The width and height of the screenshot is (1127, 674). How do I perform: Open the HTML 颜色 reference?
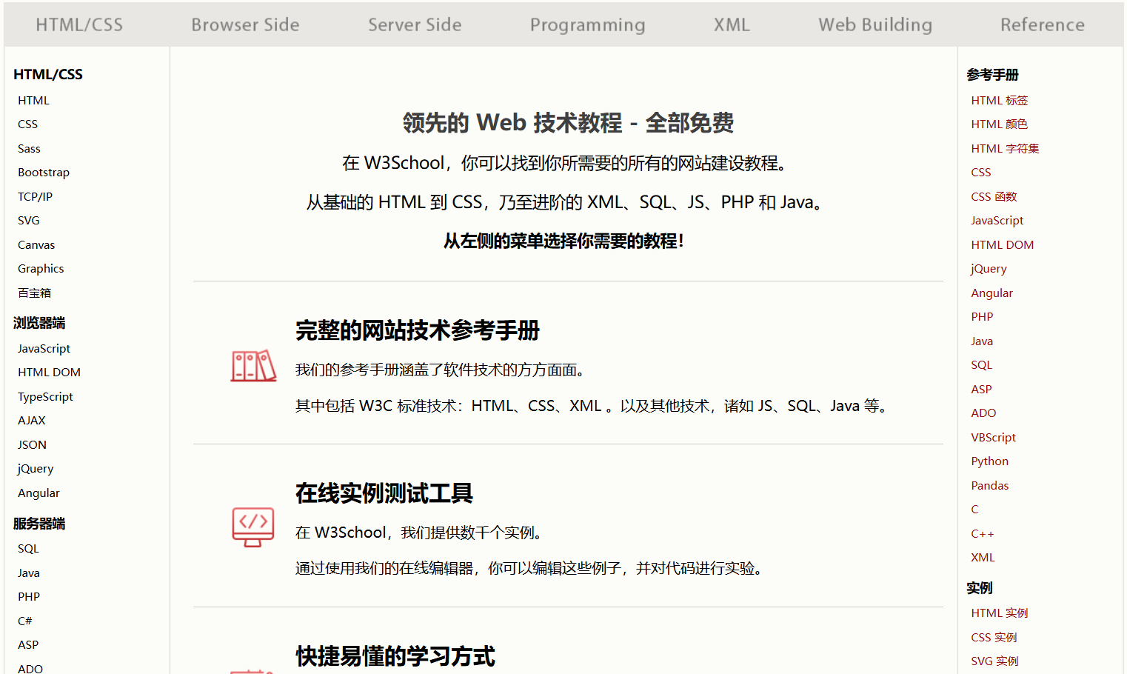click(999, 124)
